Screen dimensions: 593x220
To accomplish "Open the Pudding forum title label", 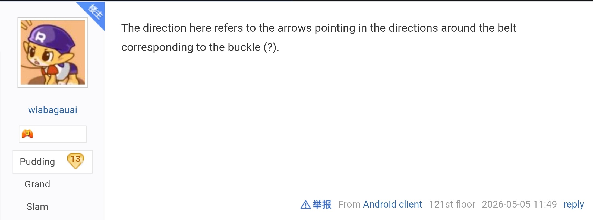I will 37,162.
